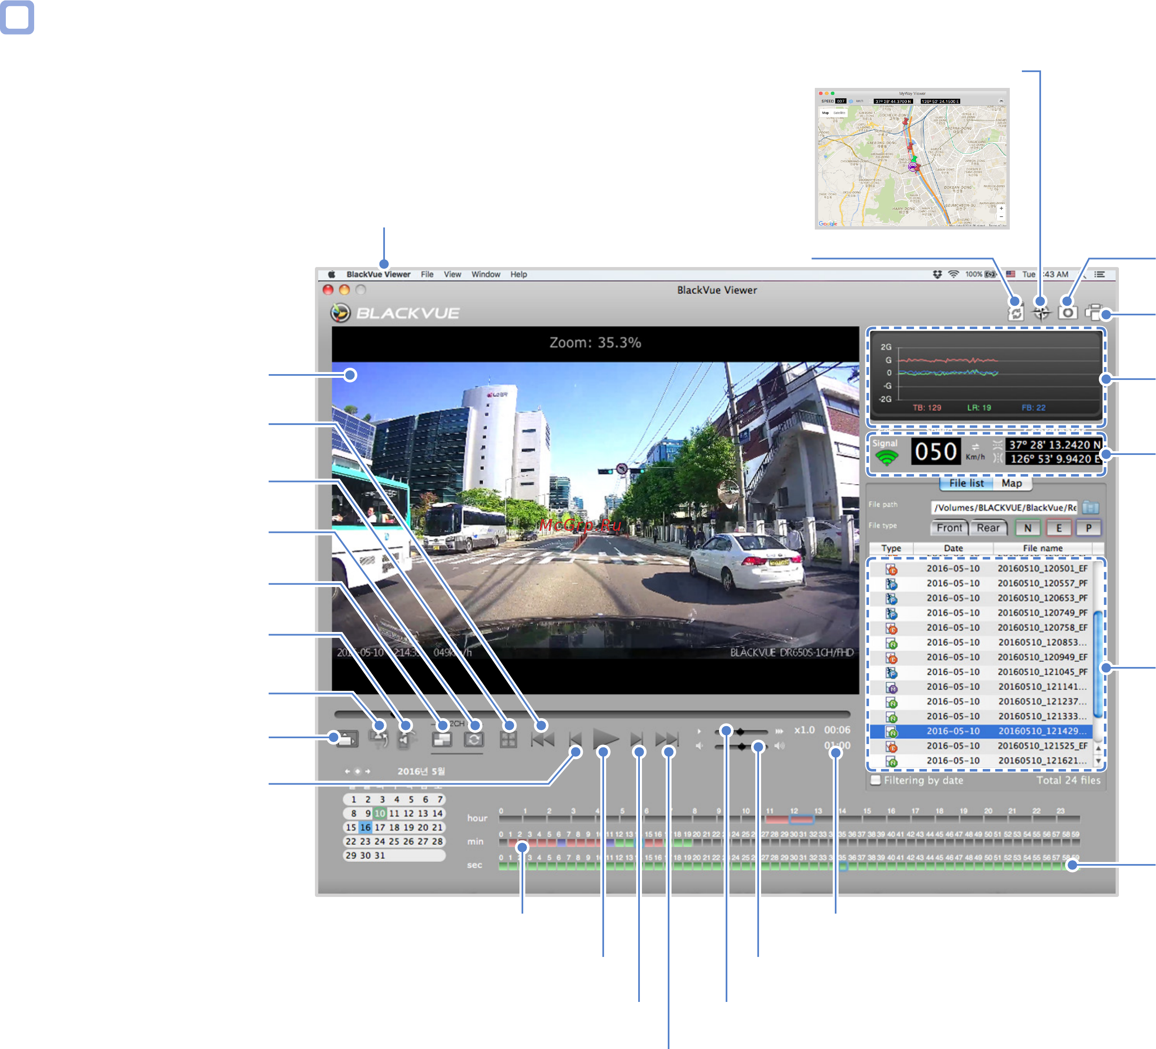
Task: Select day 10 in the calendar
Action: coord(380,813)
